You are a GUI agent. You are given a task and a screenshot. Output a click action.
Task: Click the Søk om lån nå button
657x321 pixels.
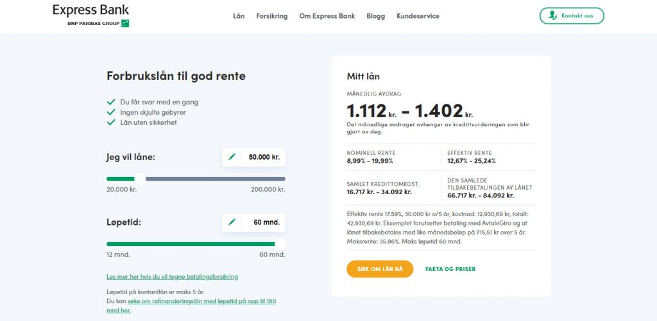pyautogui.click(x=380, y=269)
